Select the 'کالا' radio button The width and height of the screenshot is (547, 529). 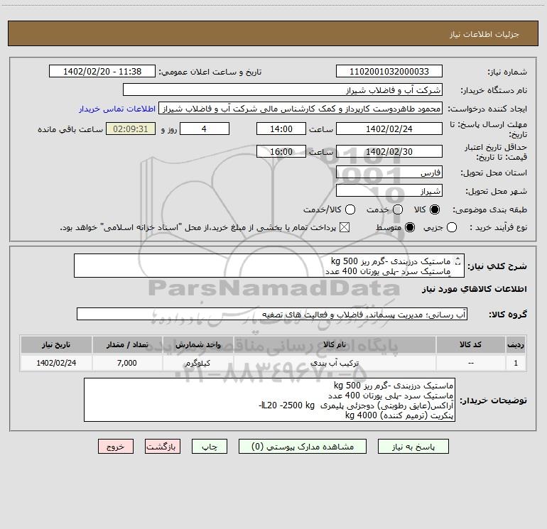[x=435, y=209]
